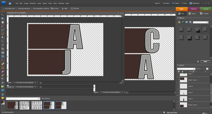The height and width of the screenshot is (114, 212).
Task: Show Layer Styles category in Effects panel
Action: click(x=183, y=22)
